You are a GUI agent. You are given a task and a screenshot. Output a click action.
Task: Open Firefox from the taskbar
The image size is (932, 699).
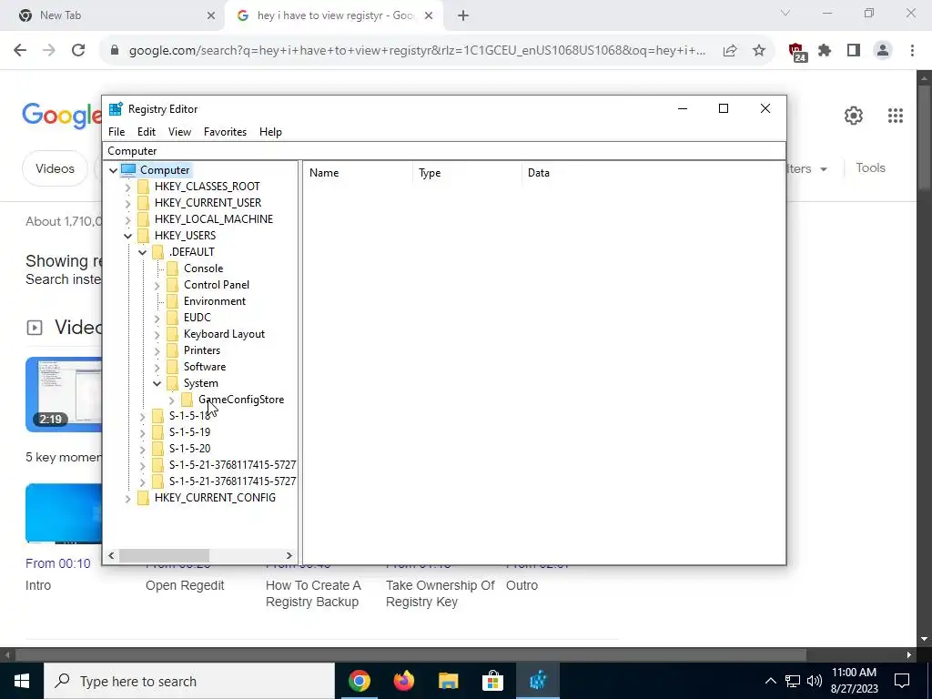[x=404, y=681]
